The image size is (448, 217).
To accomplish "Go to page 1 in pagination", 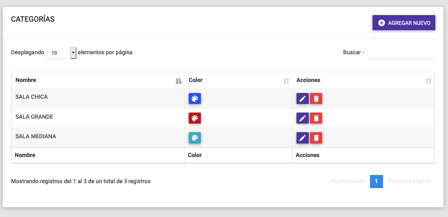I will point(376,182).
